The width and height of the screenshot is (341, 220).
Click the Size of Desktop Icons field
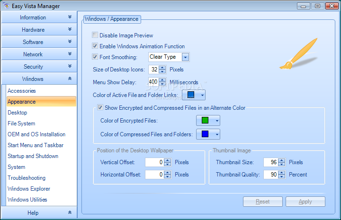click(x=154, y=70)
